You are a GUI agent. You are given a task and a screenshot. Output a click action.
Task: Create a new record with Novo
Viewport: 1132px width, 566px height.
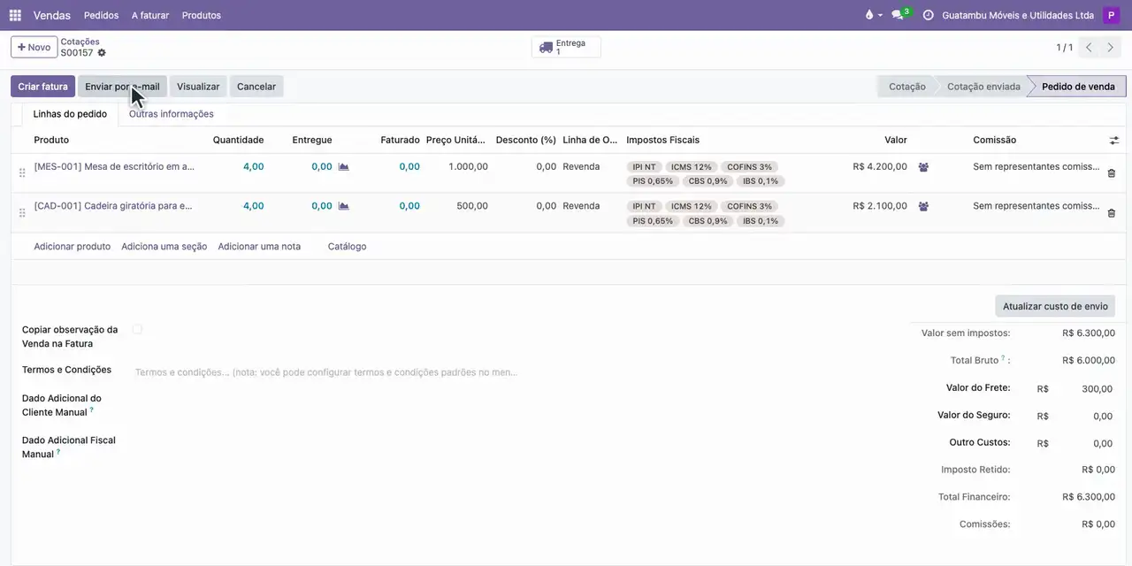click(34, 47)
